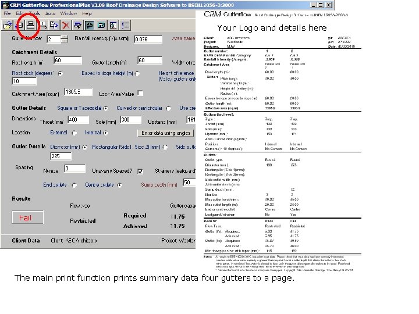The width and height of the screenshot is (419, 314).
Task: Click the 'Outlet Details' heading
Action: click(29, 147)
